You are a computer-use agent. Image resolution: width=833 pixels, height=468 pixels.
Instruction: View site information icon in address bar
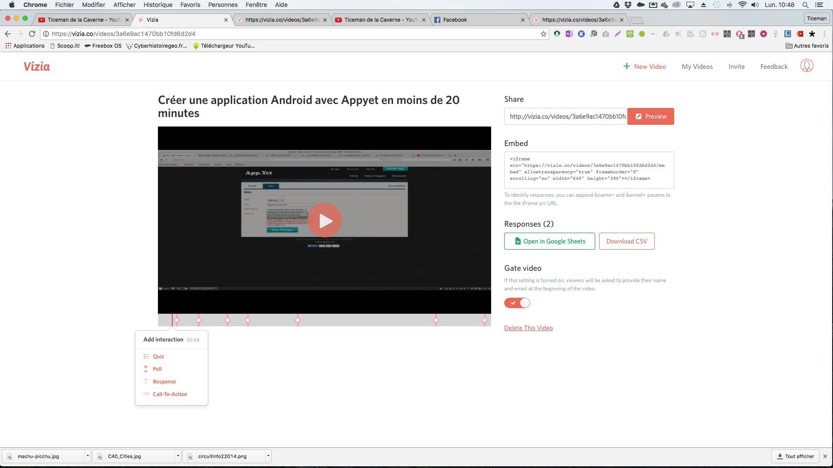(46, 34)
